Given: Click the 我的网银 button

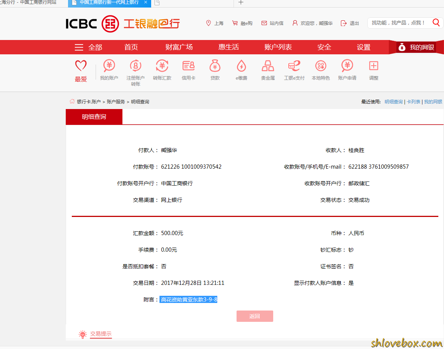Looking at the screenshot, I should [x=416, y=47].
